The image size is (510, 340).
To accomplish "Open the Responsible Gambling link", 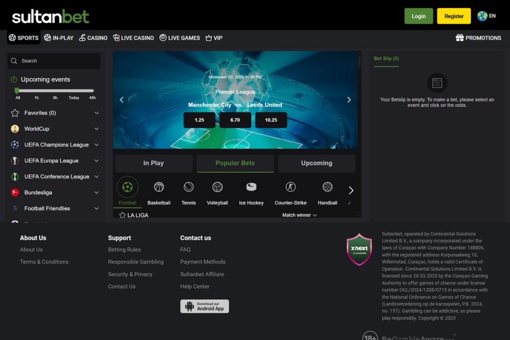I will click(136, 261).
